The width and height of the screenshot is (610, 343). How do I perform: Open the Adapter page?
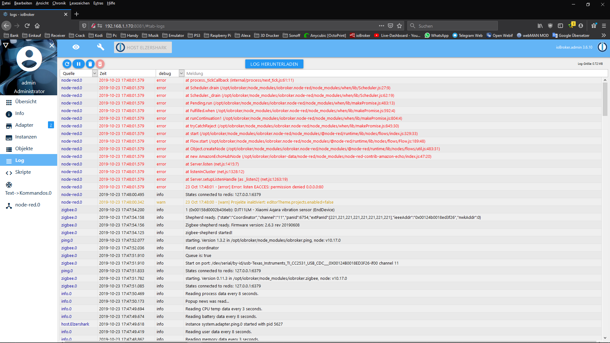click(x=24, y=125)
